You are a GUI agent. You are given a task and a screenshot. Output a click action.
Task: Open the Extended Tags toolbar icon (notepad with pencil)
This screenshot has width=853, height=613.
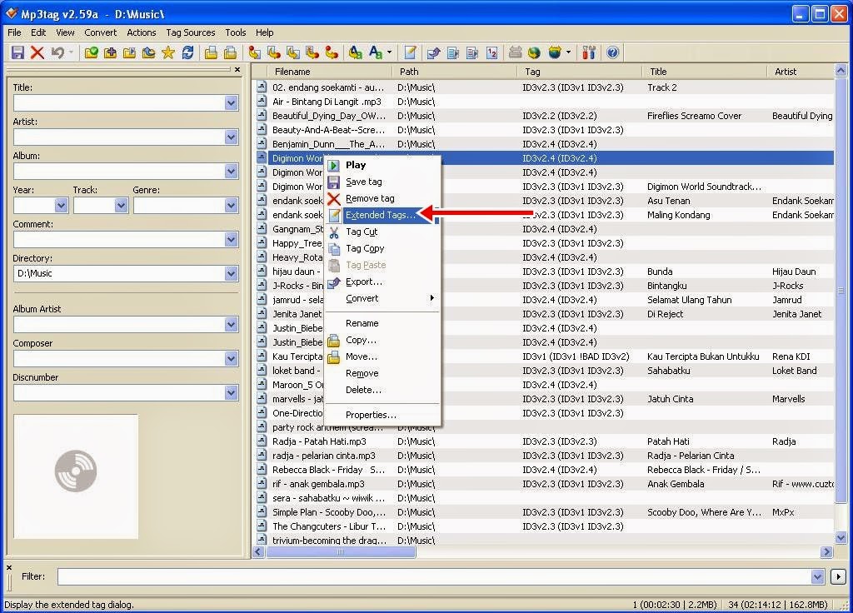point(410,52)
